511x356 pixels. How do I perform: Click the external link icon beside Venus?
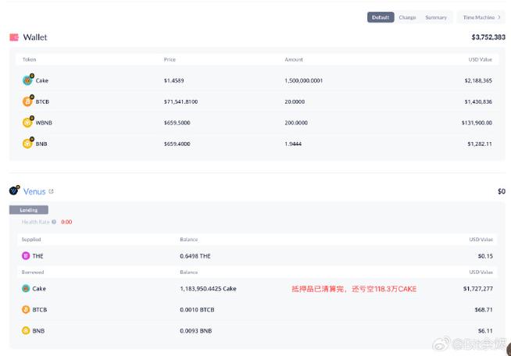click(x=51, y=191)
